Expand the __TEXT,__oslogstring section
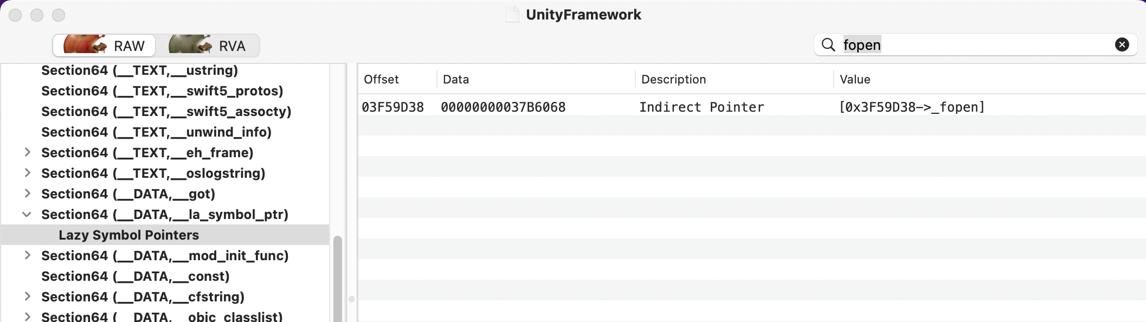 click(27, 173)
